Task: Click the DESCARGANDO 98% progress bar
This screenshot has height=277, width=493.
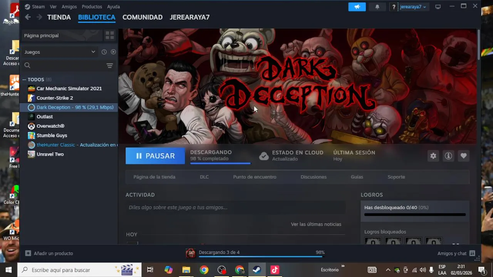Action: coord(220,164)
